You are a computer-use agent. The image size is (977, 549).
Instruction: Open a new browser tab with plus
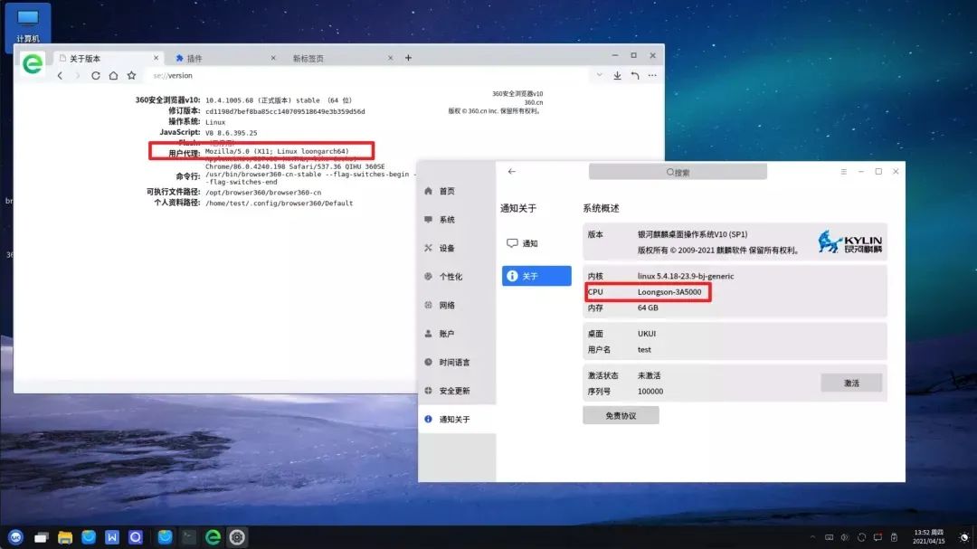[408, 58]
